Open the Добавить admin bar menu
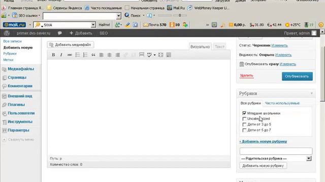This screenshot has height=182, width=325. tap(81, 33)
